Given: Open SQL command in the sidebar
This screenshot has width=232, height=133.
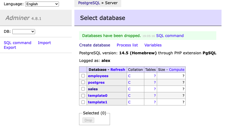Looking at the screenshot, I should (18, 43).
